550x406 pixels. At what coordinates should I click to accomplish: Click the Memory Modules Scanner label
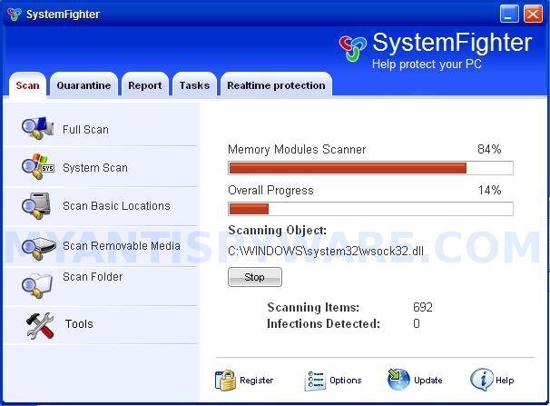pos(297,149)
